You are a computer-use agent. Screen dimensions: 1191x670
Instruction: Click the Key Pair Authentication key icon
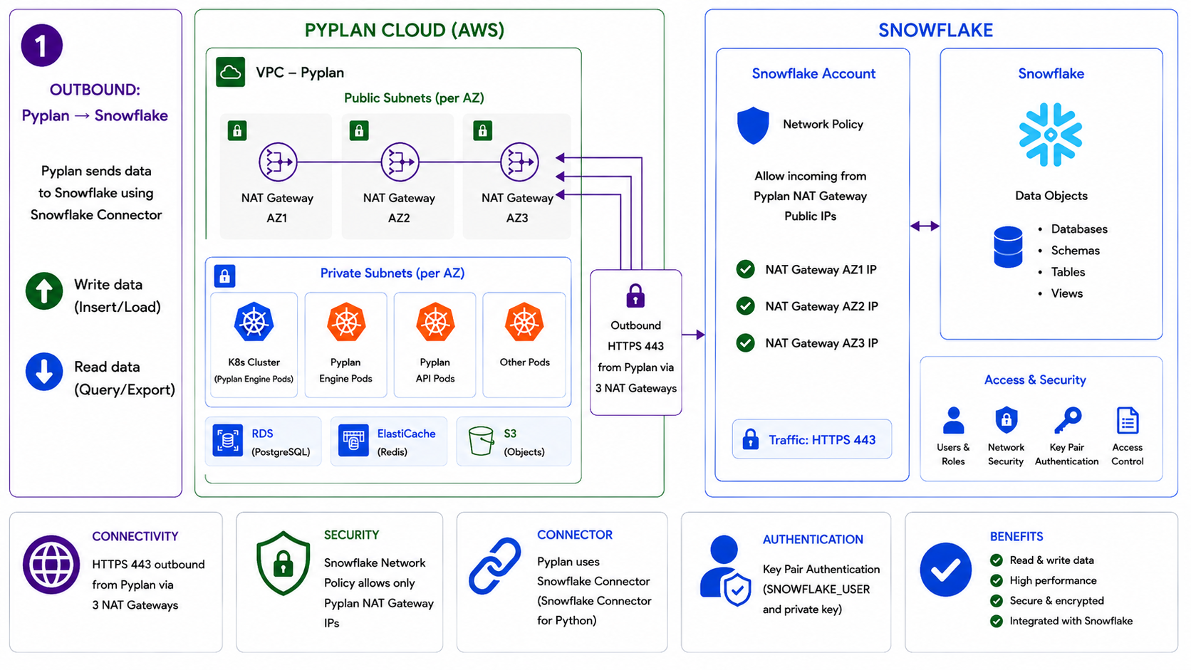pos(1068,420)
